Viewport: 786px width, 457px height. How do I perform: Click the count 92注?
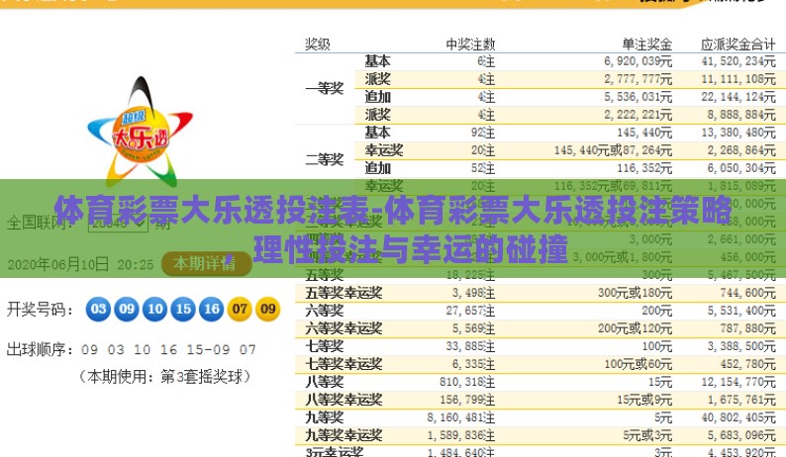[x=483, y=133]
